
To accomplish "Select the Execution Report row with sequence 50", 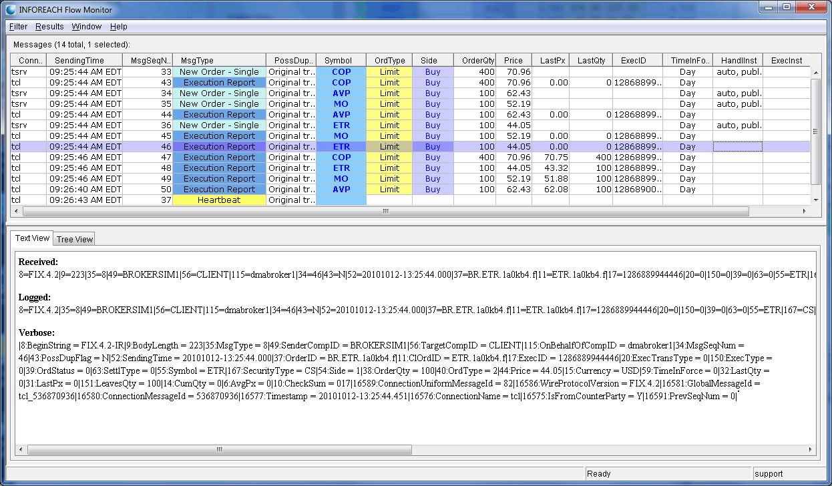I will point(219,190).
